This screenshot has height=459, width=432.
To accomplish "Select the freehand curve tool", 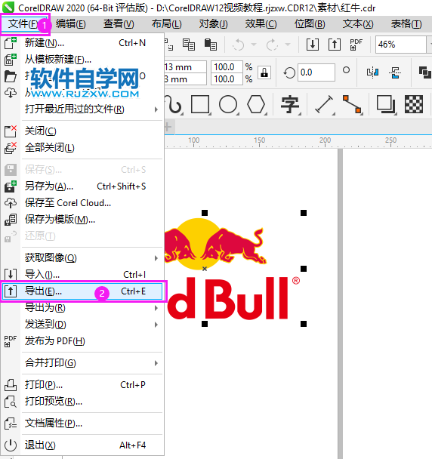I will coord(174,104).
